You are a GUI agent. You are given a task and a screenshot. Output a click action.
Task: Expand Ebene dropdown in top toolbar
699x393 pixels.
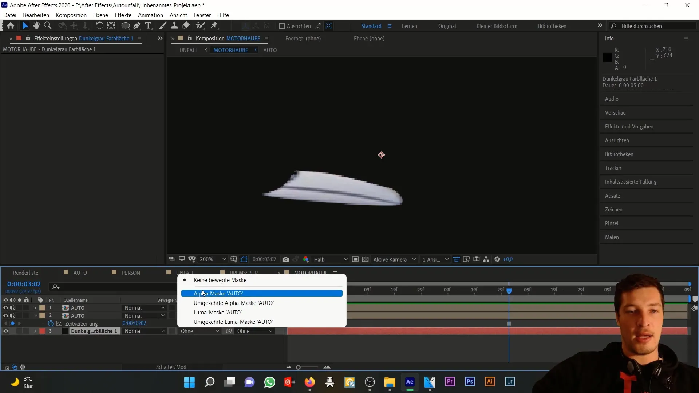tap(100, 15)
